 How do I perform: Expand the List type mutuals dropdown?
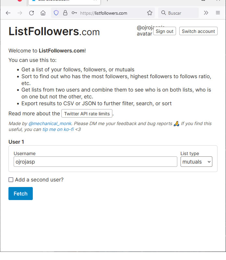click(x=196, y=162)
